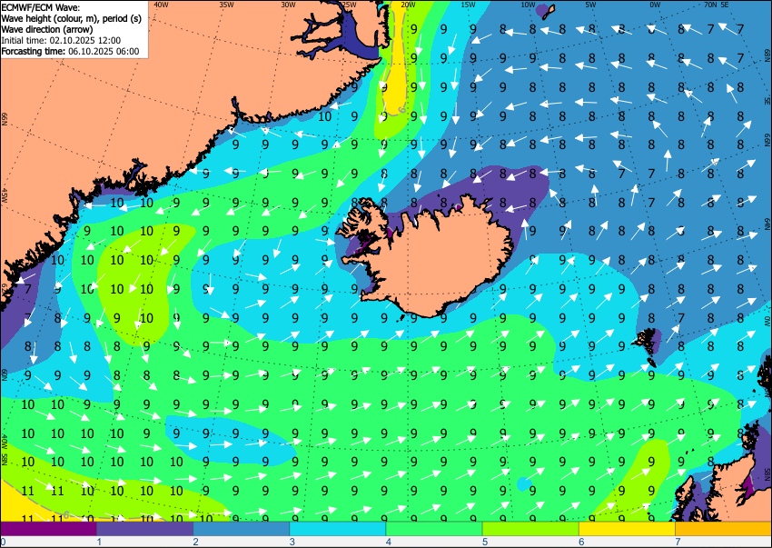Click legend scale number '4'
The image size is (772, 548).
pos(389,542)
